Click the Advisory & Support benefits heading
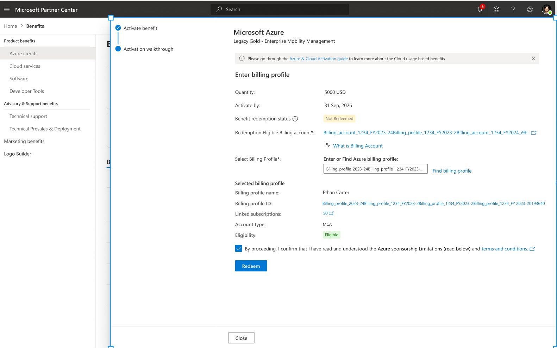The image size is (557, 348). click(31, 104)
